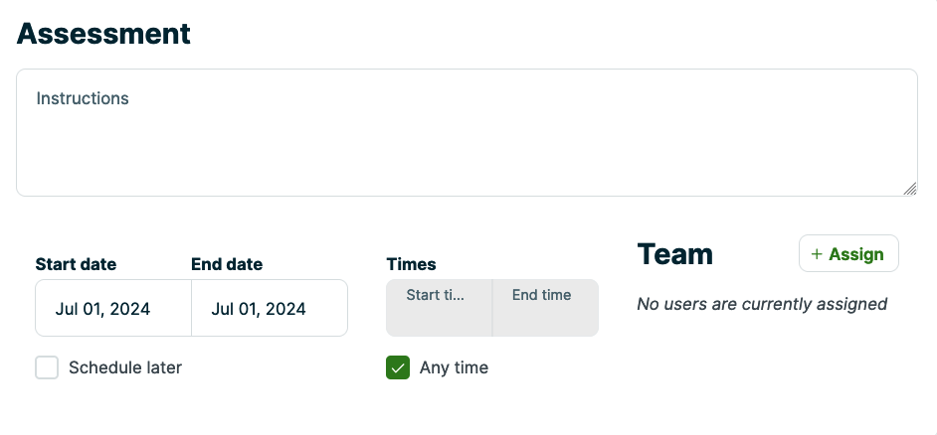Click the Start date field label
Image resolution: width=937 pixels, height=435 pixels.
76,264
